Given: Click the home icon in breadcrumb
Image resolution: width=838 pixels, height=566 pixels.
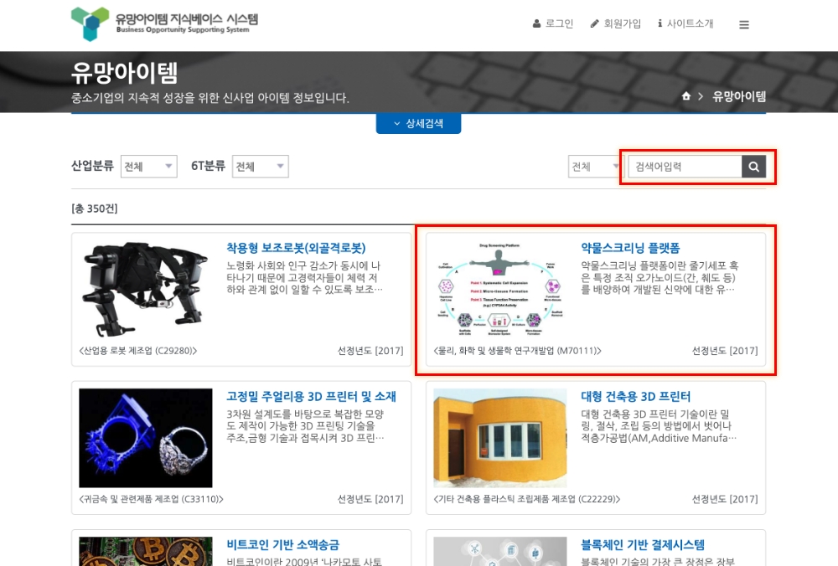Looking at the screenshot, I should (x=686, y=96).
